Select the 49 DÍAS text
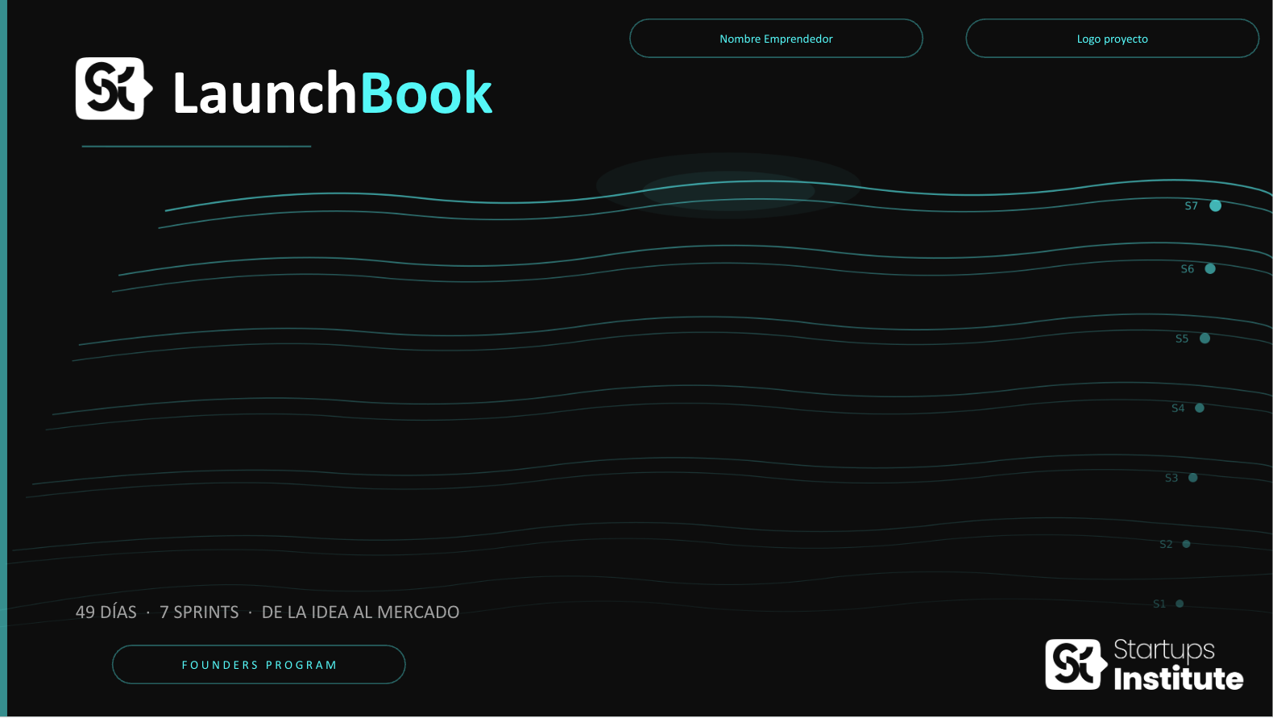Image resolution: width=1273 pixels, height=718 pixels. [x=106, y=612]
